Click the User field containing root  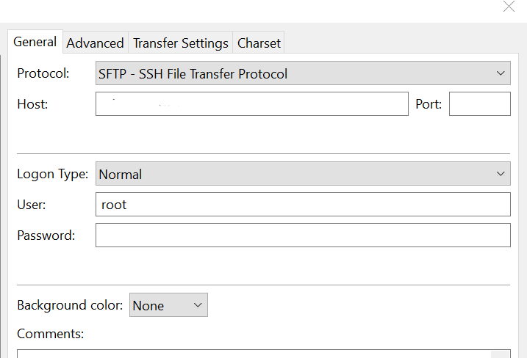pos(303,205)
